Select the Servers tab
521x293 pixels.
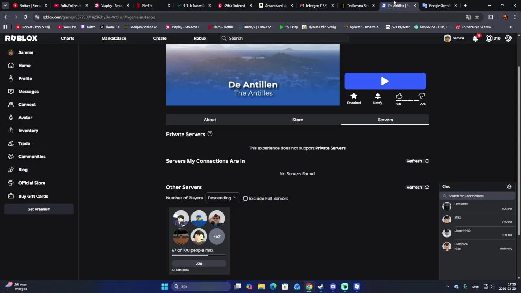tap(385, 120)
